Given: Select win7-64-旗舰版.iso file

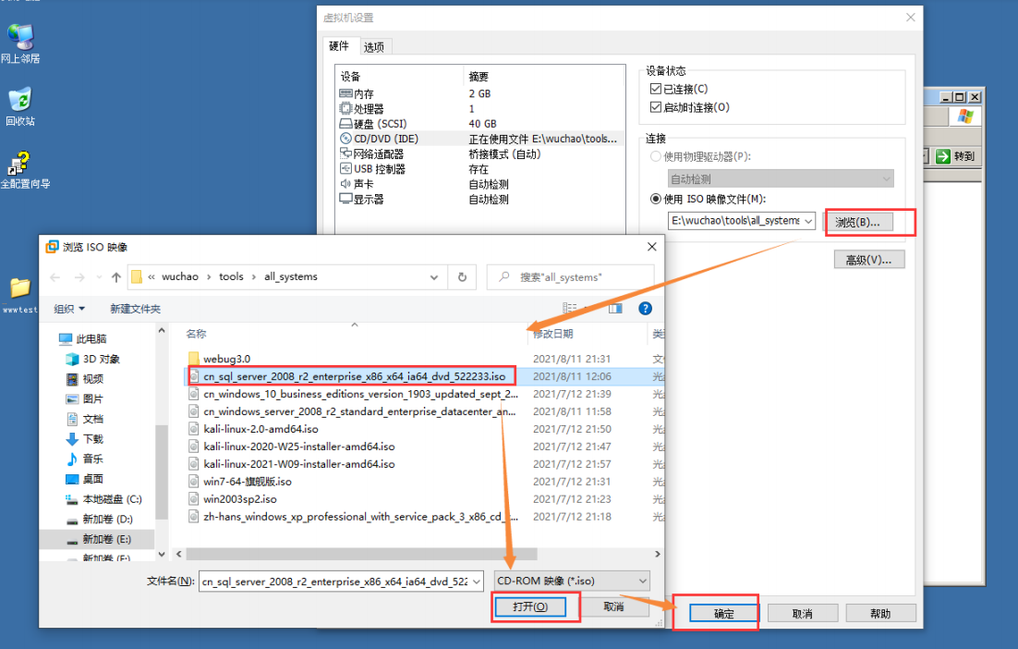Looking at the screenshot, I should coord(247,482).
